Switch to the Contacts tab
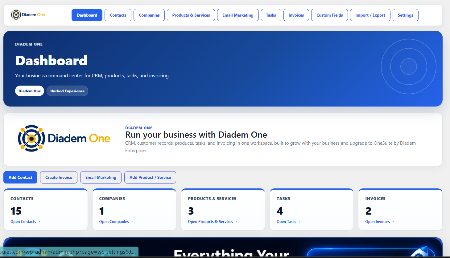The image size is (450, 258). coord(118,15)
